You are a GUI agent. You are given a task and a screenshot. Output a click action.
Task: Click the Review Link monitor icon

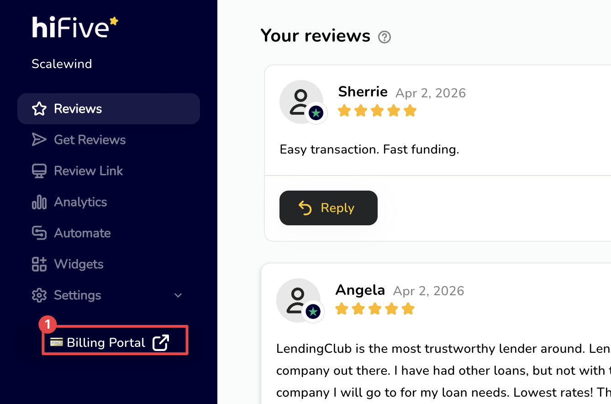pos(39,171)
